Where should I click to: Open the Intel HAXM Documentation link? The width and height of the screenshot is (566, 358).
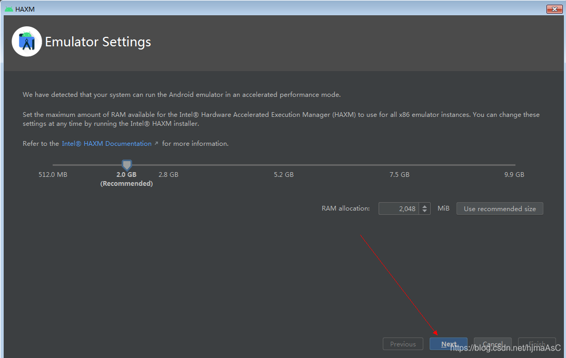coord(106,144)
